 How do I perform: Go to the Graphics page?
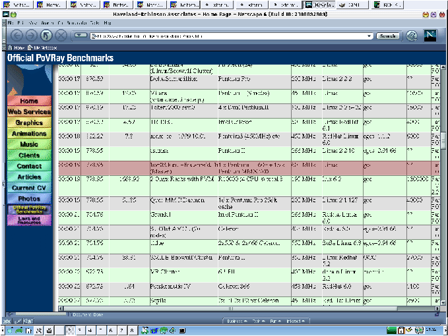point(28,123)
